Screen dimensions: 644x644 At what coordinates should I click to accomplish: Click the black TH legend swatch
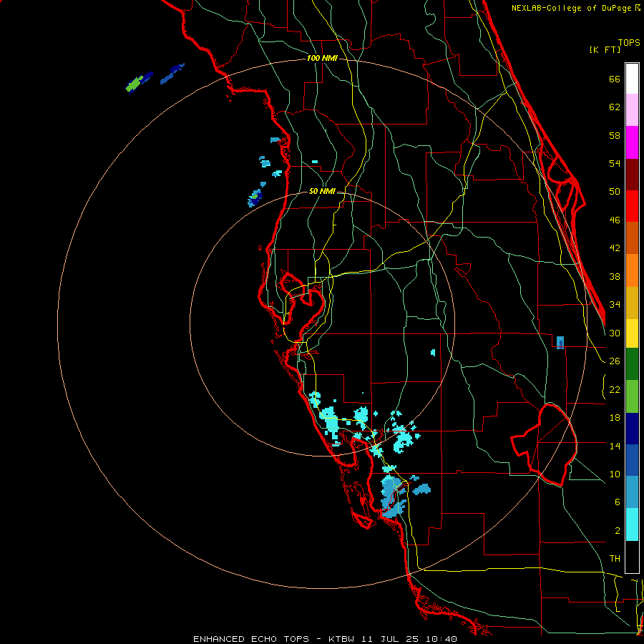point(632,557)
